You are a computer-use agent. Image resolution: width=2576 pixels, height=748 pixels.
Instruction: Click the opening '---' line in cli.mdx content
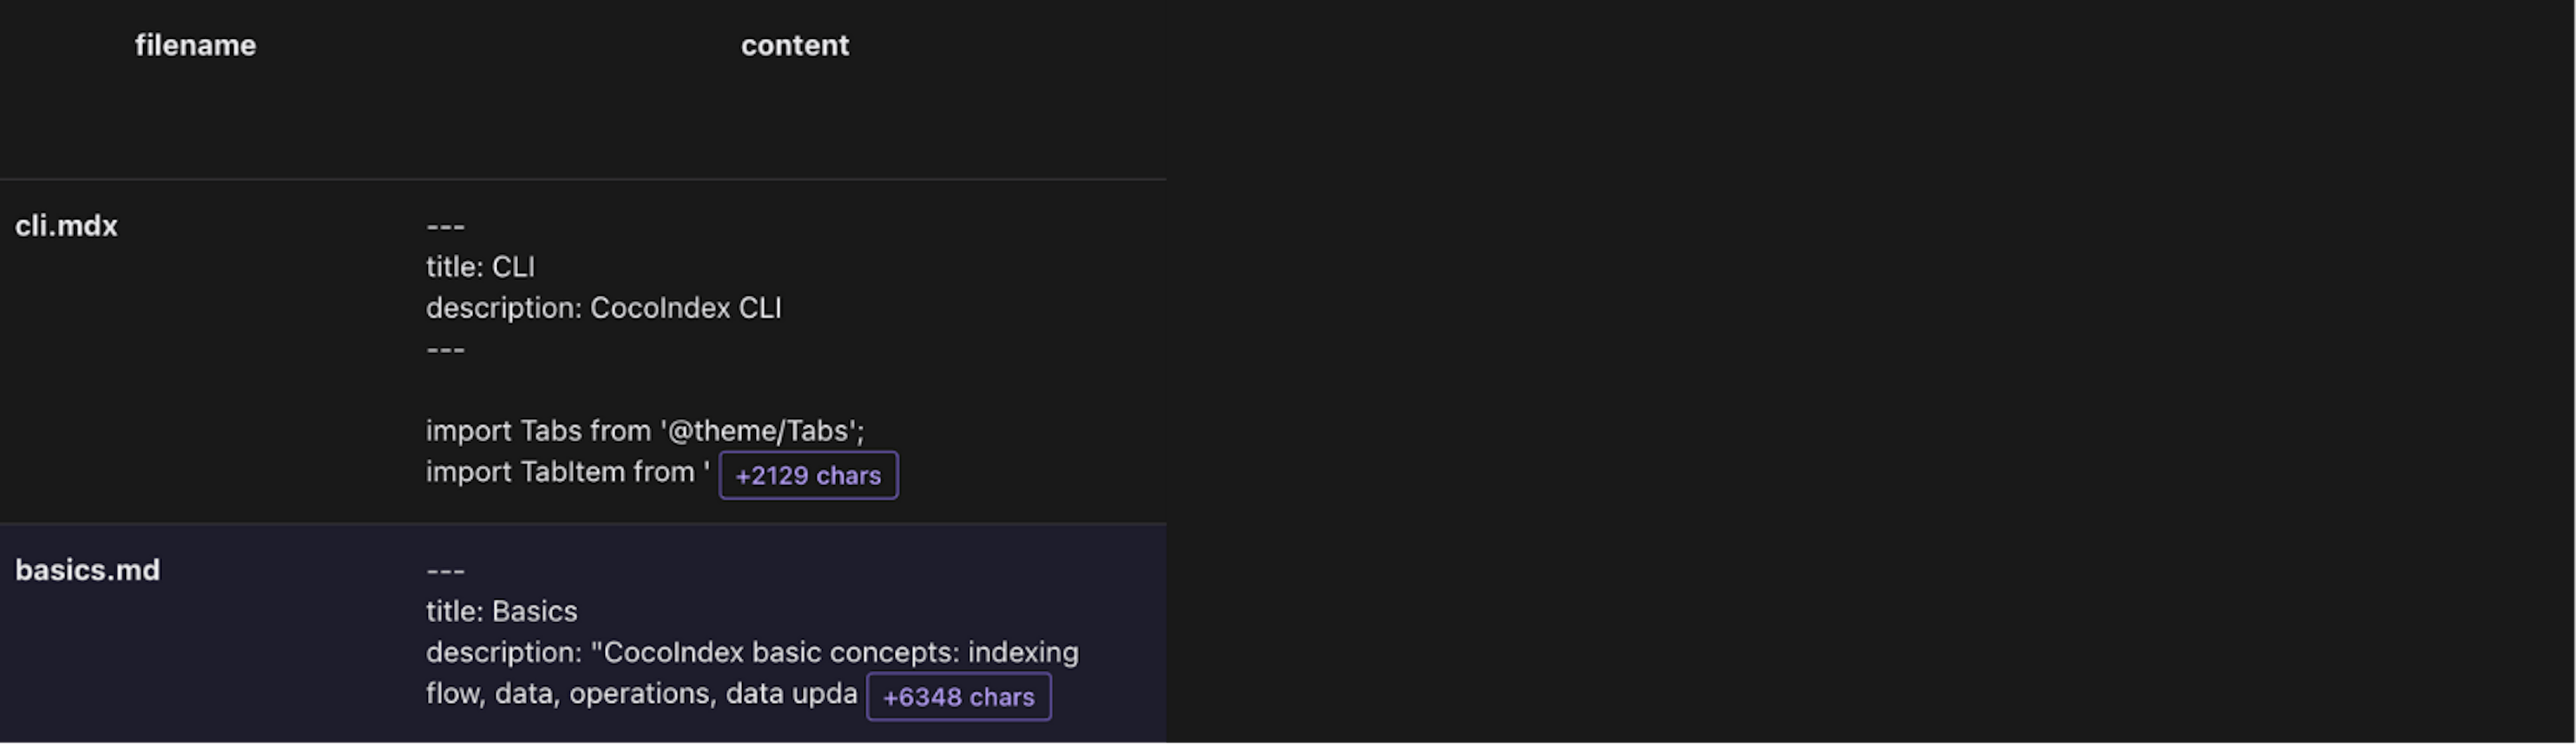(x=445, y=226)
